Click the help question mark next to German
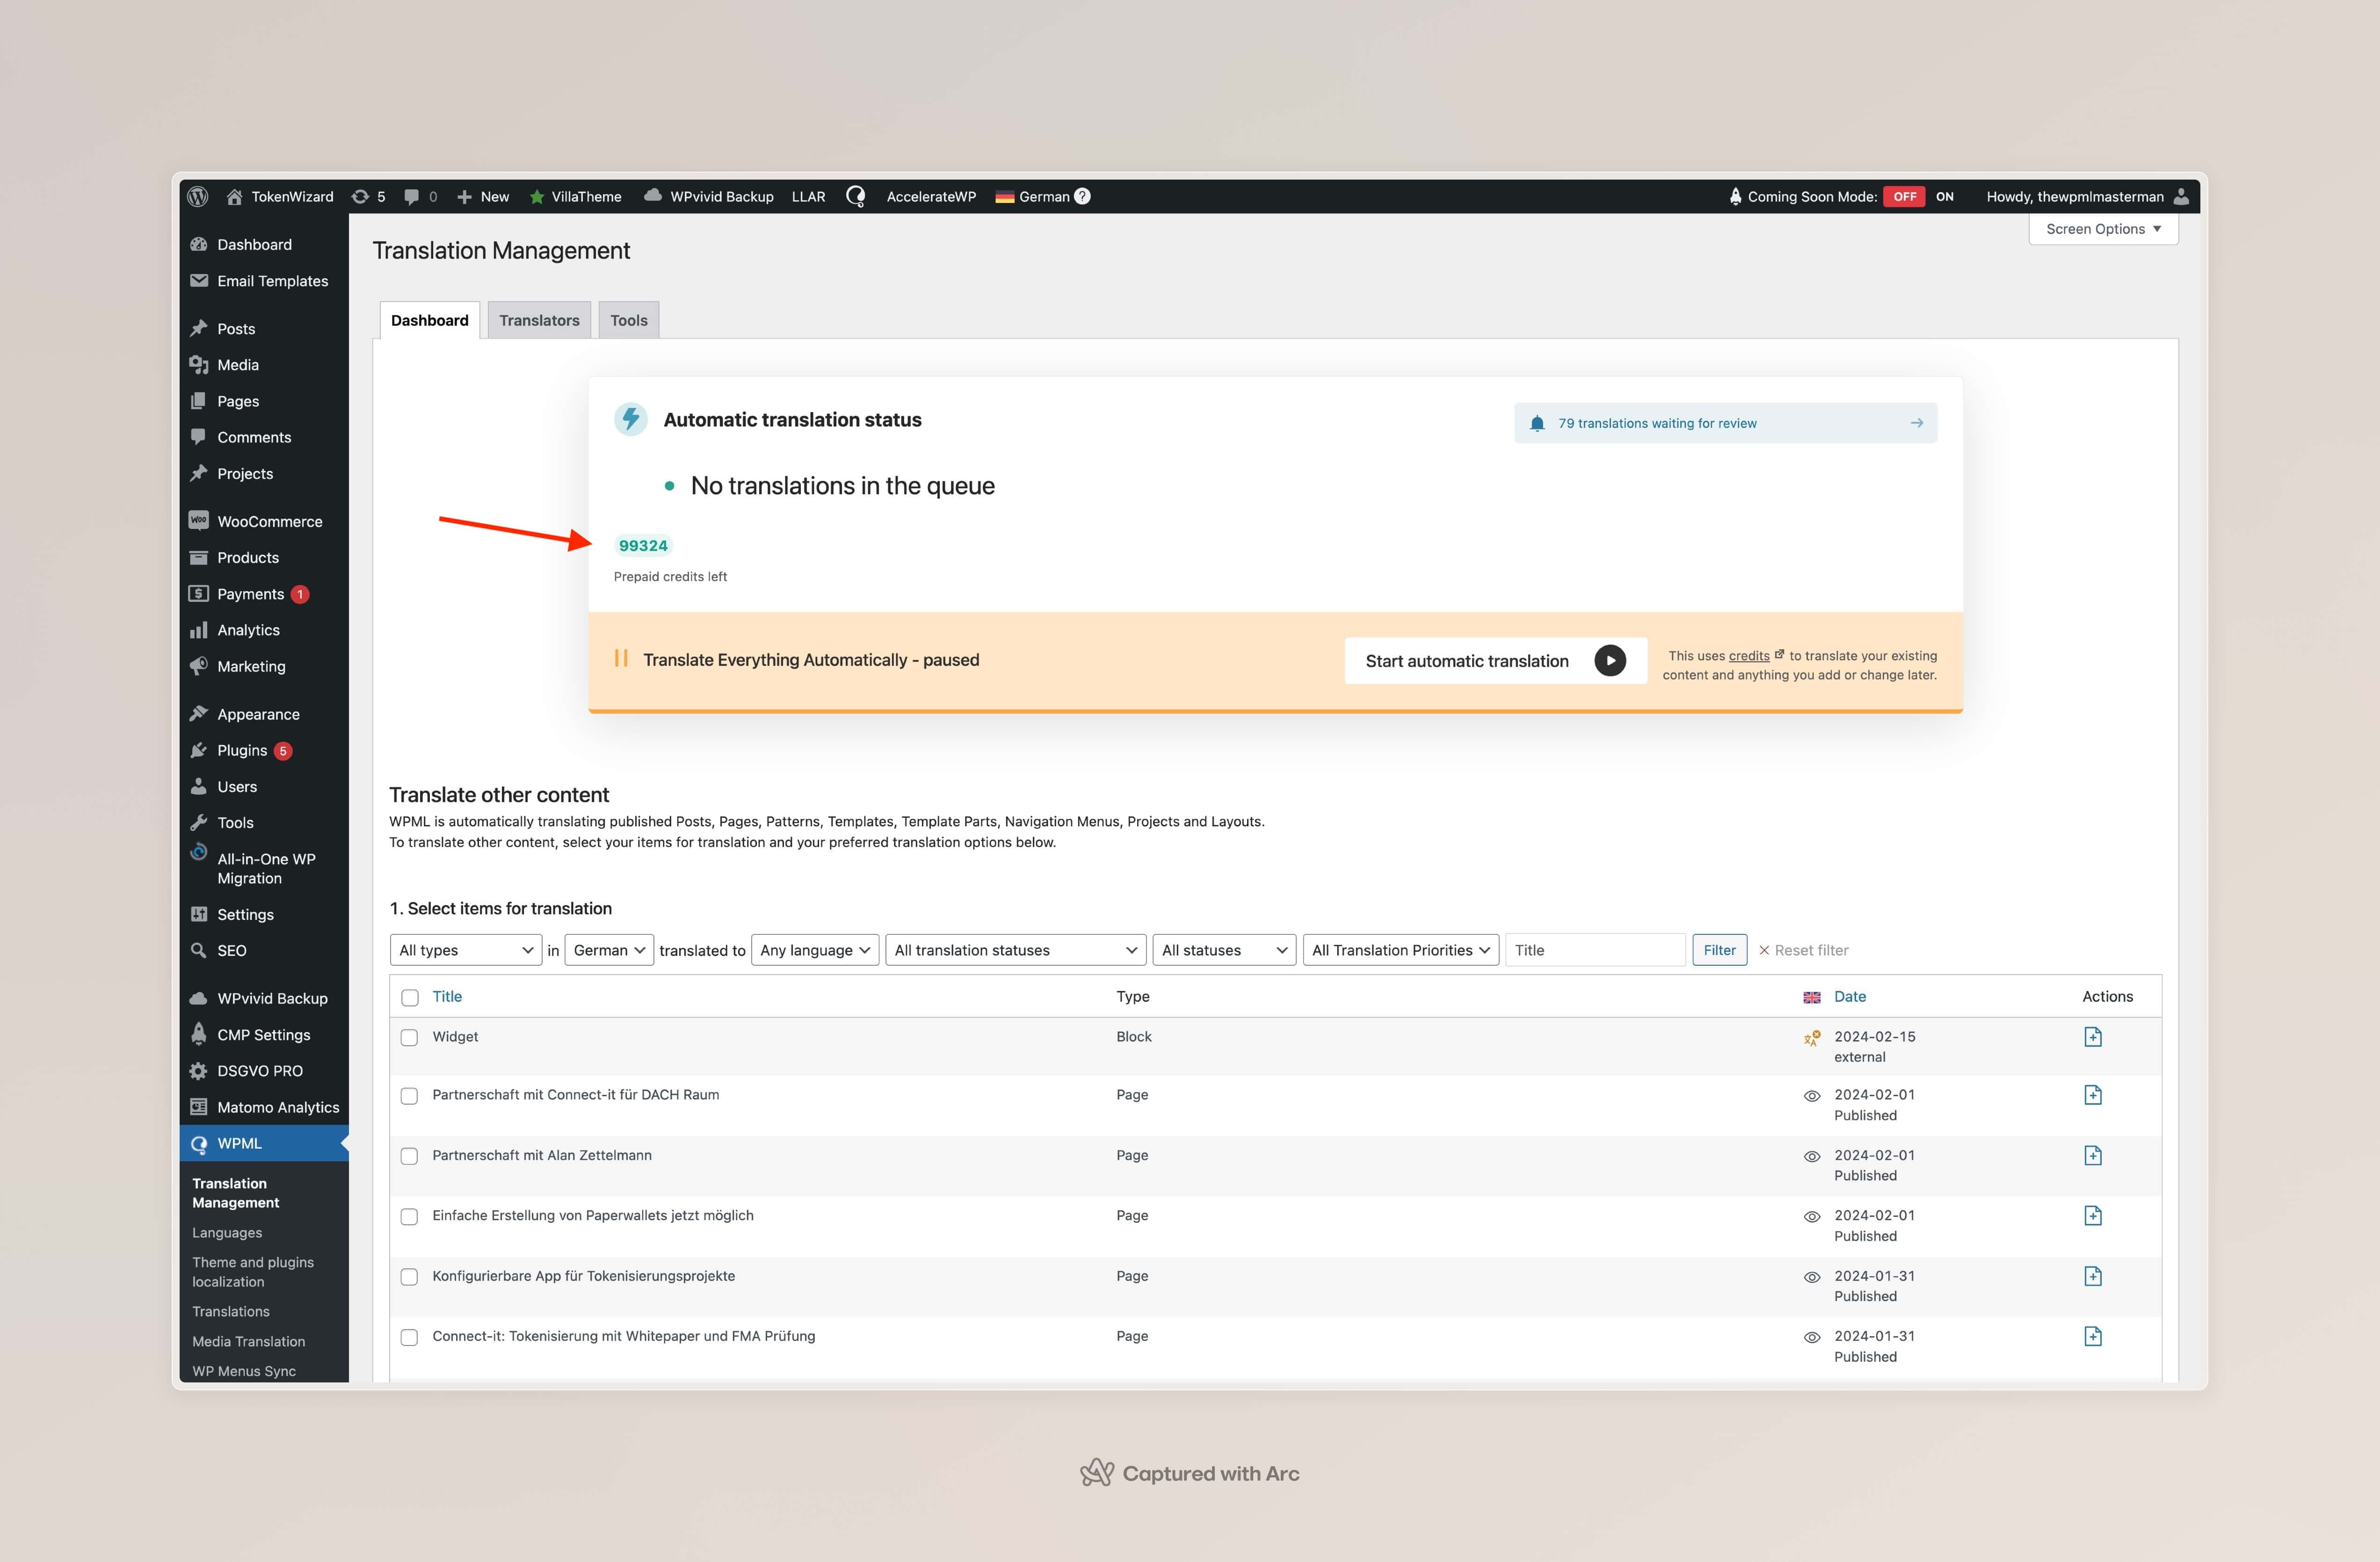Viewport: 2380px width, 1562px height. coord(1082,196)
